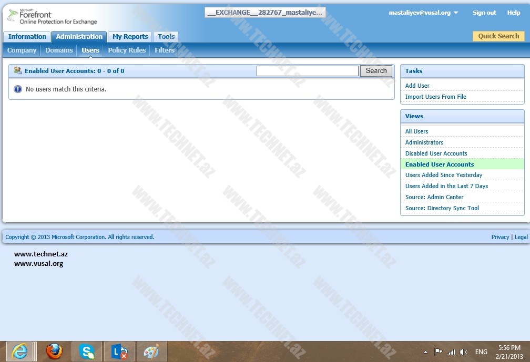Open the Disabled User Accounts view

pyautogui.click(x=436, y=153)
